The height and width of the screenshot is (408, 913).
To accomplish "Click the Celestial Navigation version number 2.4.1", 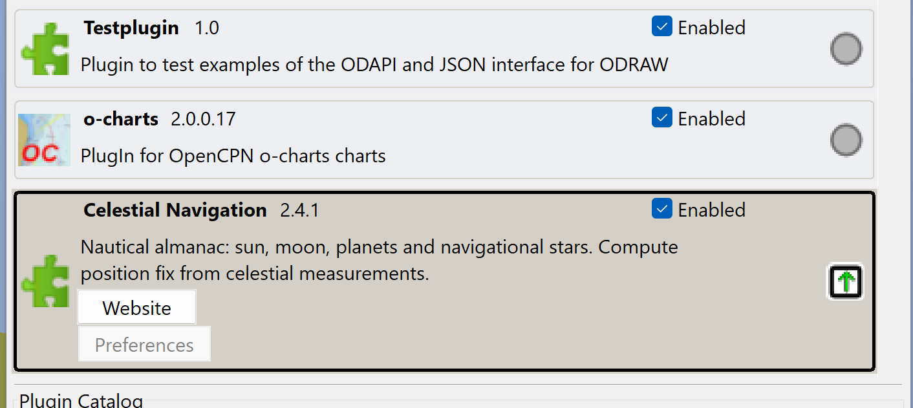I will [299, 209].
